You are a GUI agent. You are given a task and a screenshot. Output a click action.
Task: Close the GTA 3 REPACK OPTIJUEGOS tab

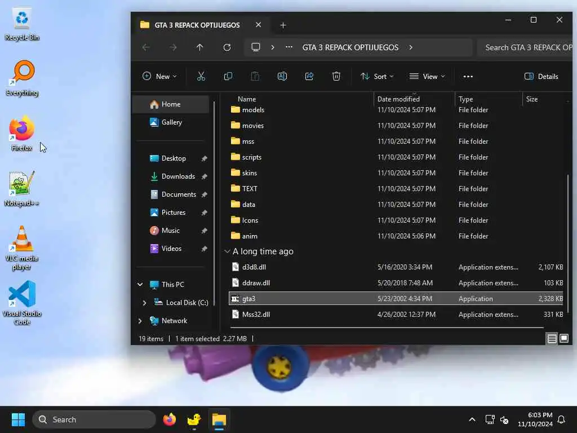coord(258,25)
